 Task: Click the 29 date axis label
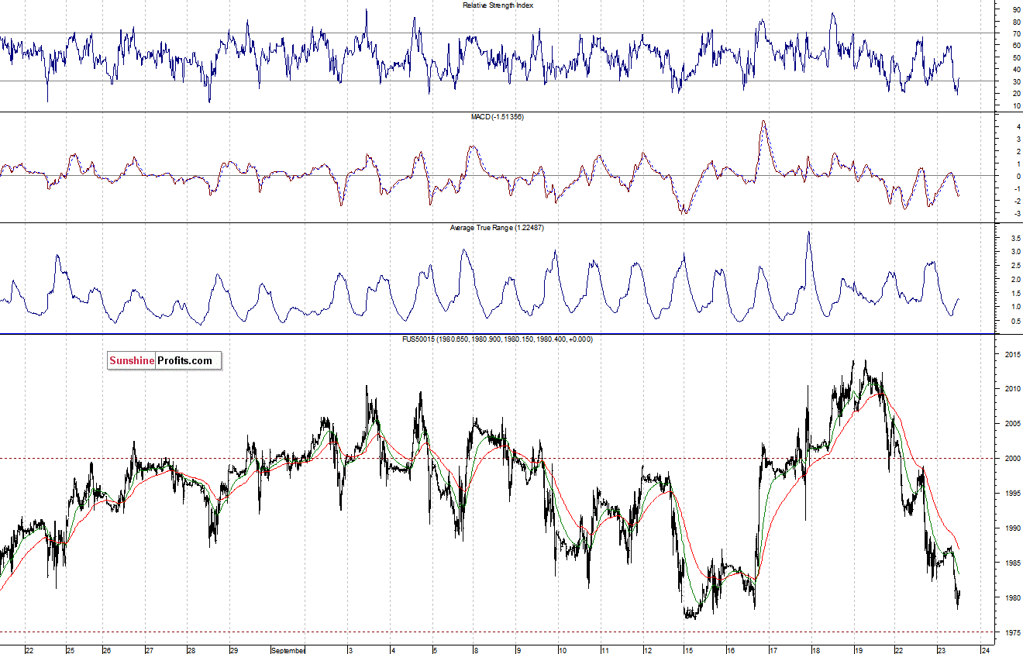tap(233, 650)
